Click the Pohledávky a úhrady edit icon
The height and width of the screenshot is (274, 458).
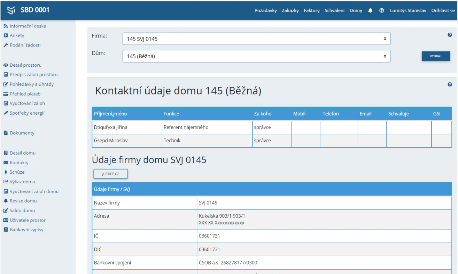[6, 84]
